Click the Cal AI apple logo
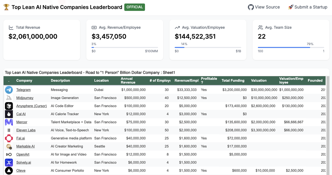Image resolution: width=332 pixels, height=175 pixels. (x=9, y=114)
